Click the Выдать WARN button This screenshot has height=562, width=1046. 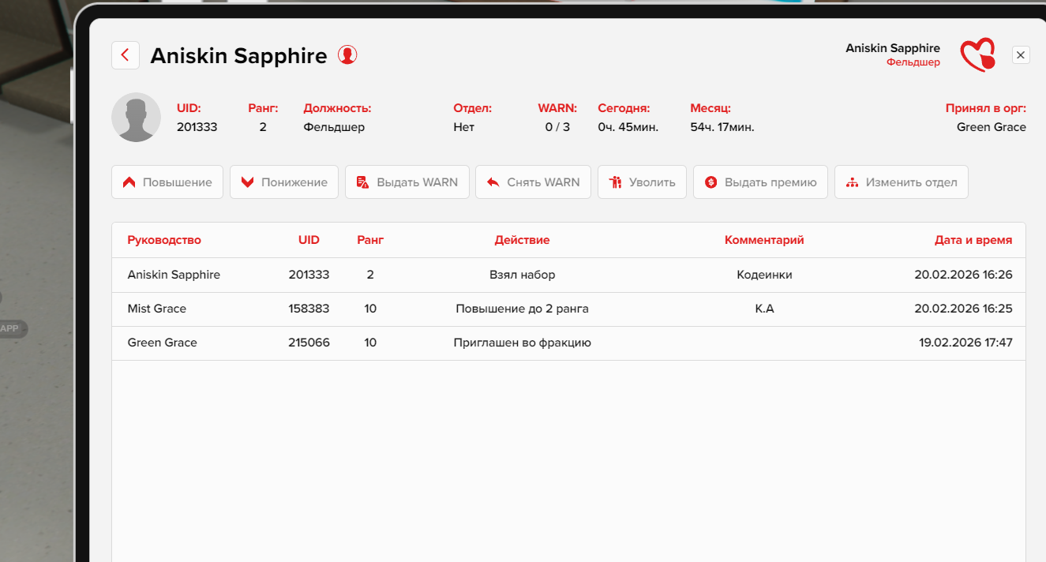[407, 182]
